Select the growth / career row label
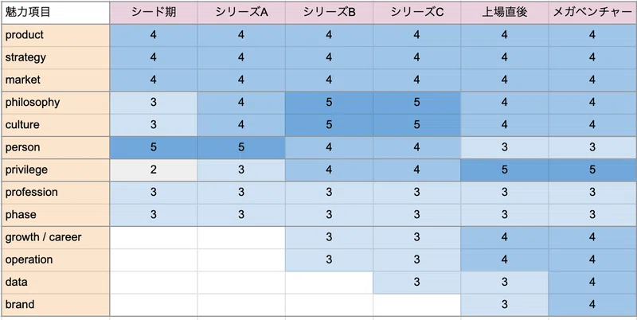The image size is (637, 320). point(55,237)
